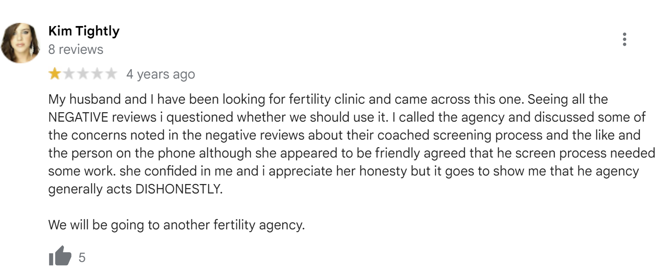The height and width of the screenshot is (272, 668).
Task: Click the thumbs-up helpful icon
Action: coord(60,256)
